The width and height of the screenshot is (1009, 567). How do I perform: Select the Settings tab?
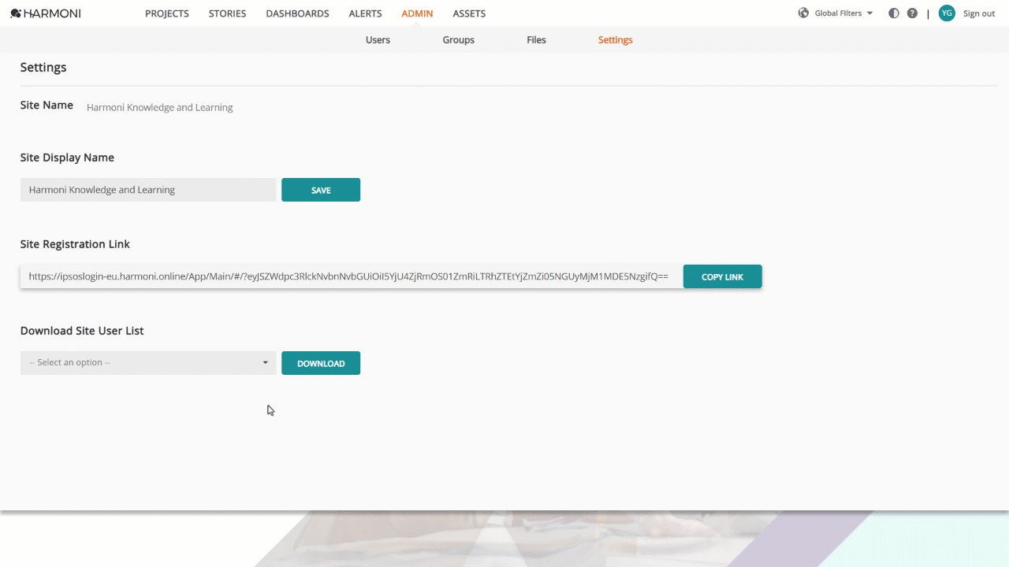[615, 40]
